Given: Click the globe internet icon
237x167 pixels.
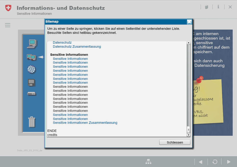Looking at the screenshot, I should point(32,69).
